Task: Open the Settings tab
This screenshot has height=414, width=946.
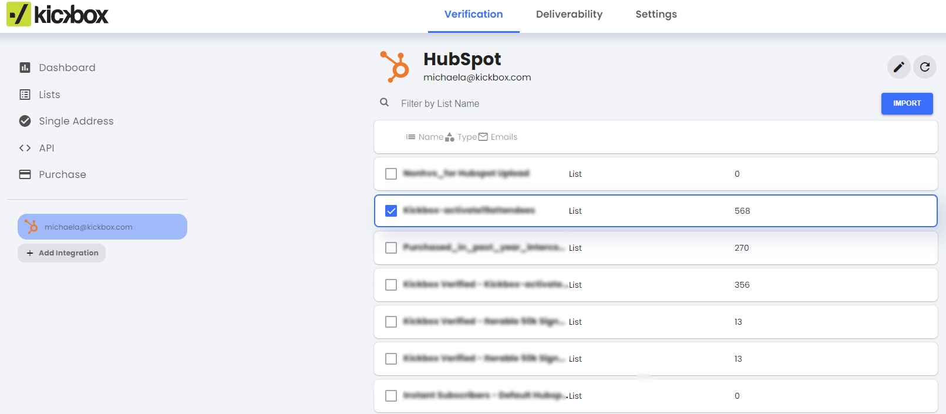Action: (656, 15)
